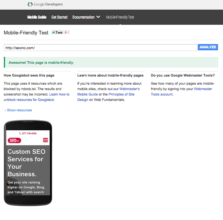Open the Mobile Guide menu item
223x220 pixels.
[37, 17]
